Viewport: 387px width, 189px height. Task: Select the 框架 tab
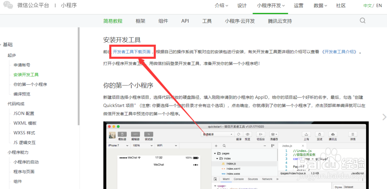tap(140, 21)
